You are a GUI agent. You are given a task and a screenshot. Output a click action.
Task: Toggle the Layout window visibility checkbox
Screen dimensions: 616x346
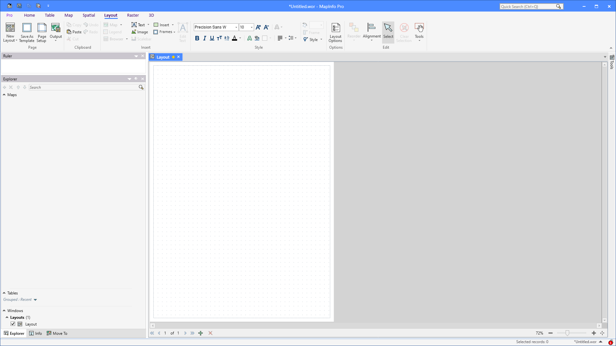[13, 324]
